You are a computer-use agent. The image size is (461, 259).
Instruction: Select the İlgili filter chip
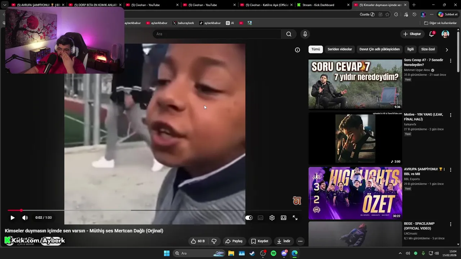(411, 49)
